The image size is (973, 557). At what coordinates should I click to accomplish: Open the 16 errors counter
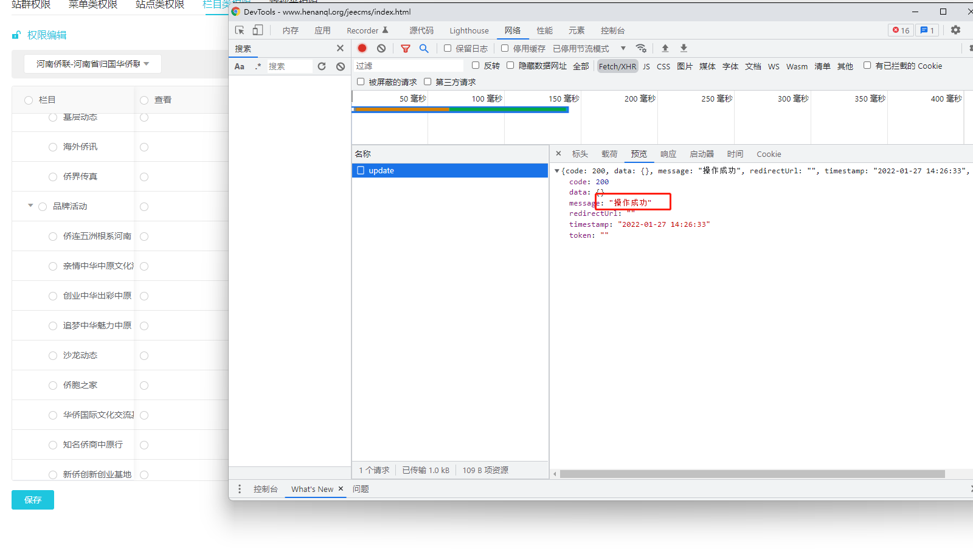coord(901,30)
